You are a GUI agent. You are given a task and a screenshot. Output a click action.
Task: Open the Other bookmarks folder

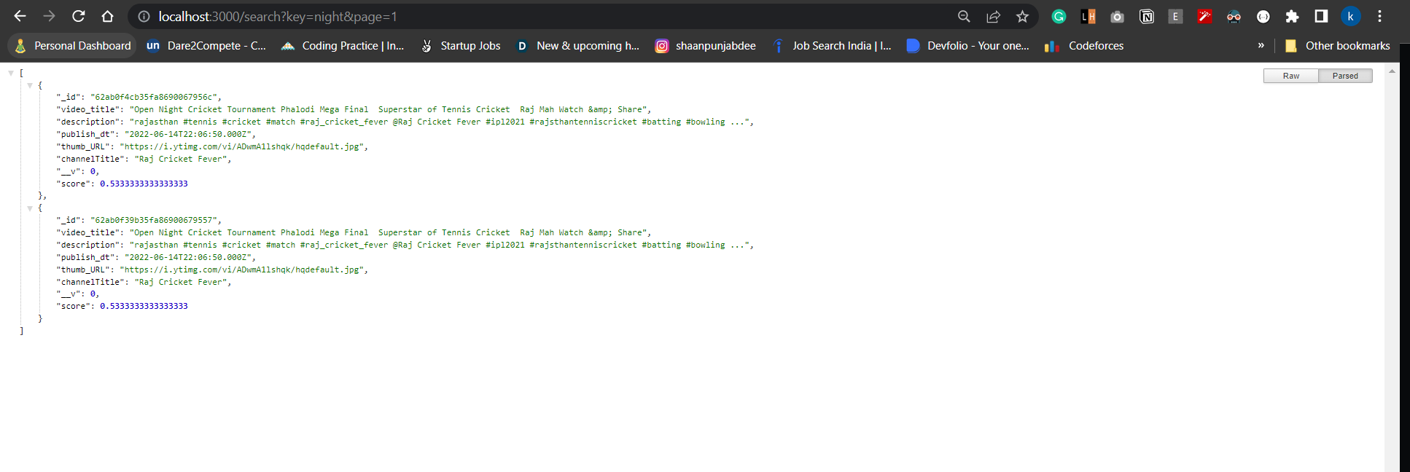[1337, 46]
